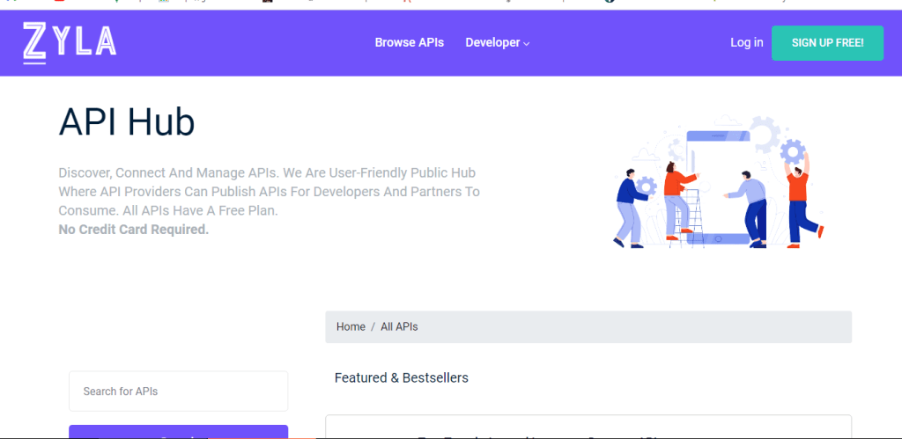Screen dimensions: 902x439
Task: Click the API Hub page title
Action: coord(127,122)
